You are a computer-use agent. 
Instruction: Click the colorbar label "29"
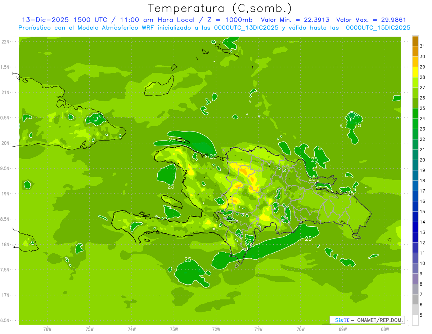[x=423, y=67]
